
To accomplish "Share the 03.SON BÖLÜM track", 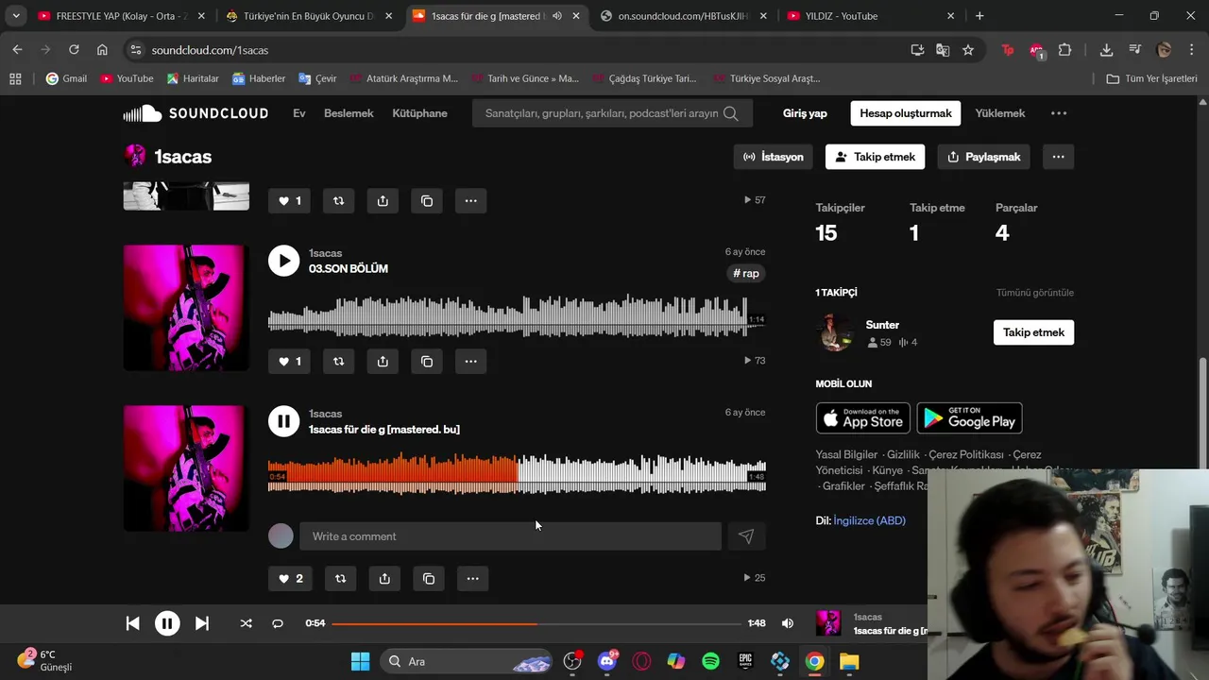I will click(383, 361).
